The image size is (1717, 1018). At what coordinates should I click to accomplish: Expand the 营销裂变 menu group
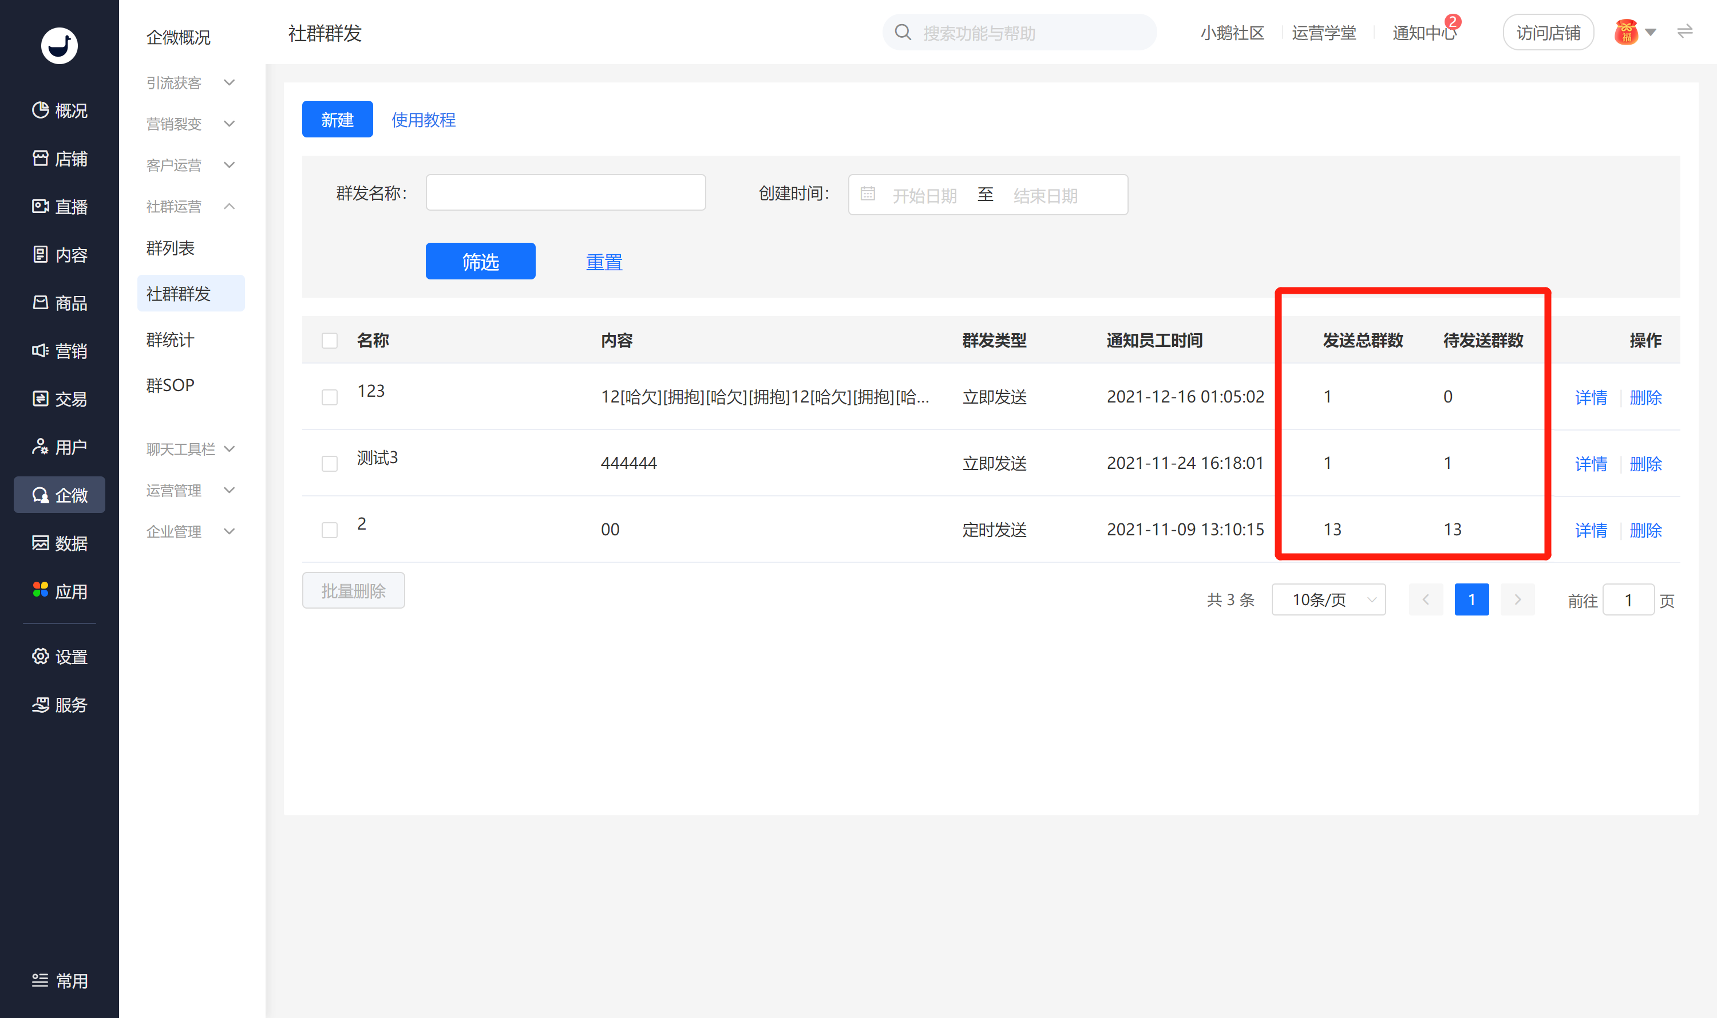point(191,124)
